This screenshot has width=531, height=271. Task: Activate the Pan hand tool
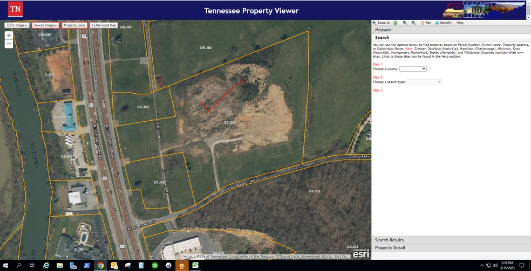[x=426, y=23]
